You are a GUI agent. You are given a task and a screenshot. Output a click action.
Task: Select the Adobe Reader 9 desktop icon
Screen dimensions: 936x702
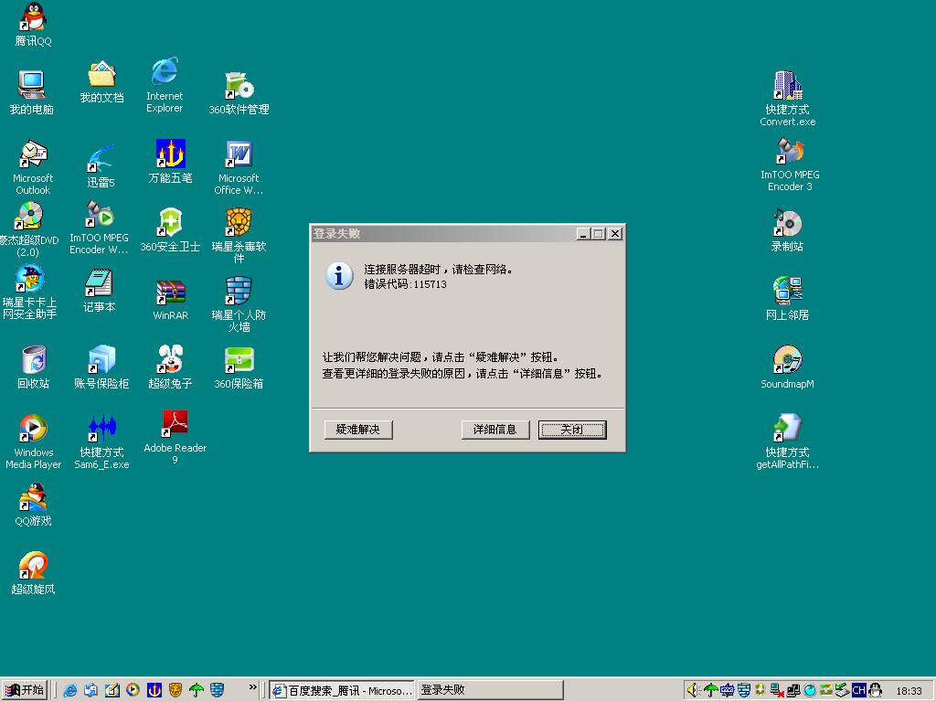click(175, 437)
